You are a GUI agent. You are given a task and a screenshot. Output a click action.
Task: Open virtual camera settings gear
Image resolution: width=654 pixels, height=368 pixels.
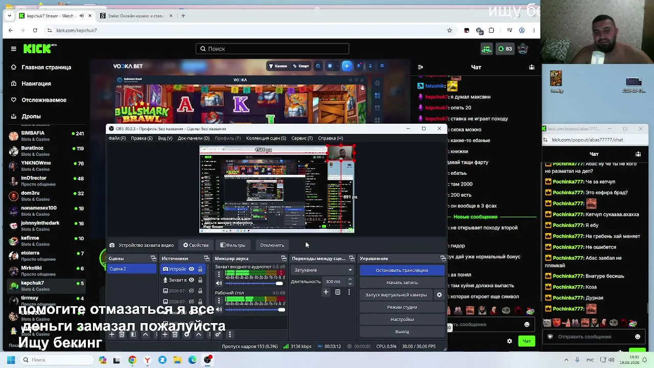(439, 295)
